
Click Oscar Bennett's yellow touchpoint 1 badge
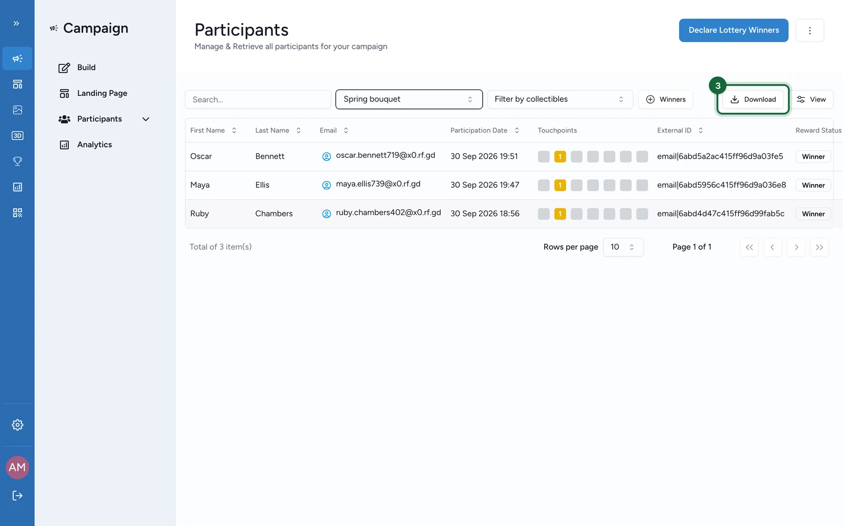point(560,156)
